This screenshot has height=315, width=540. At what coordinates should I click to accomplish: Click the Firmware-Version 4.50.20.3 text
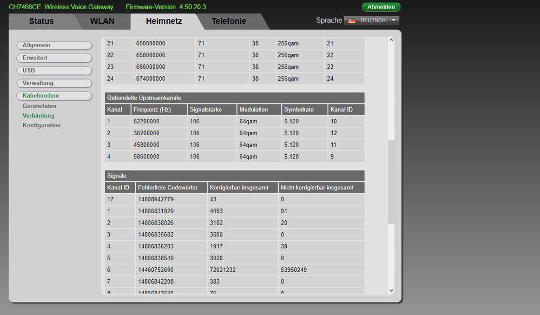click(166, 7)
